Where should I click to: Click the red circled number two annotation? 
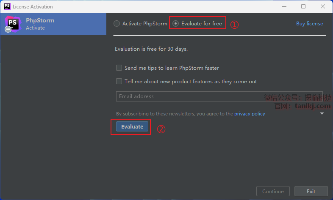(161, 129)
